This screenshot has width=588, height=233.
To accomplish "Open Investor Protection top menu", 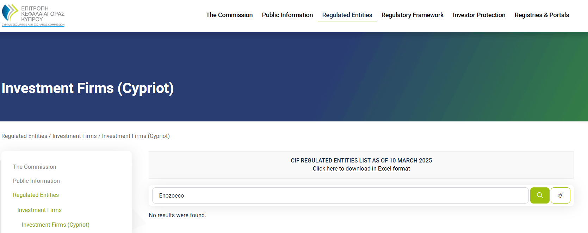I will click(479, 15).
